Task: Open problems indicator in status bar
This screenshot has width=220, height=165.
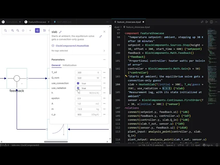Action: 4,145
